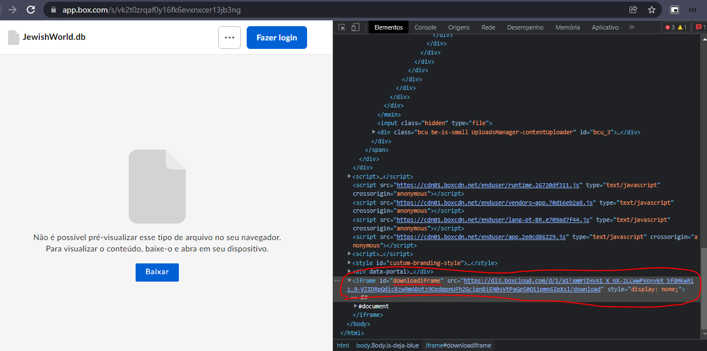
Task: Select the closing body tag line
Action: click(x=358, y=324)
